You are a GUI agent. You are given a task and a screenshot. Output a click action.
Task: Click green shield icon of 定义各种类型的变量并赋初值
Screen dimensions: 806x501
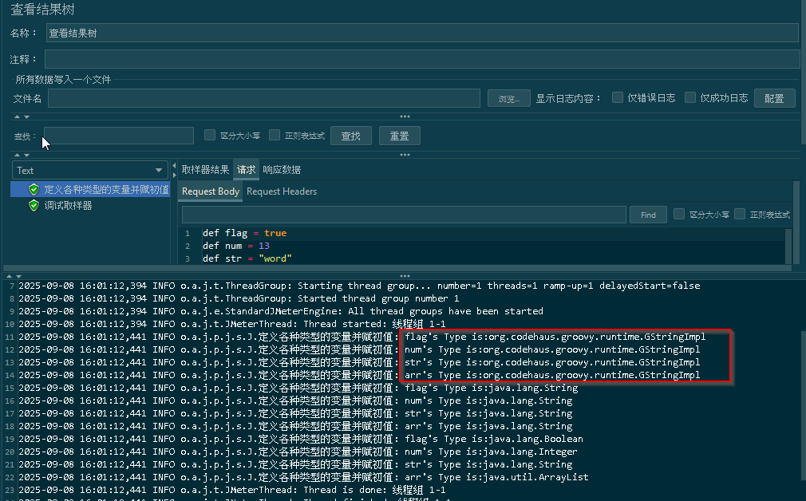[34, 190]
